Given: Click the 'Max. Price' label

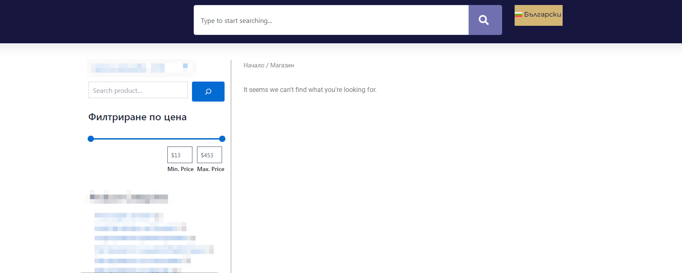Looking at the screenshot, I should (211, 169).
